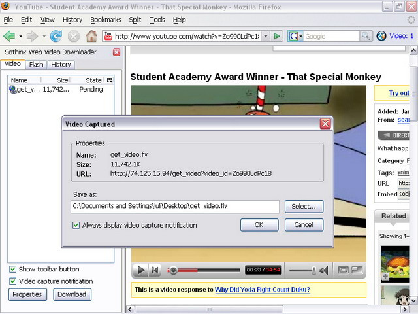
Task: Click the Properties button in sidebar
Action: [27, 294]
